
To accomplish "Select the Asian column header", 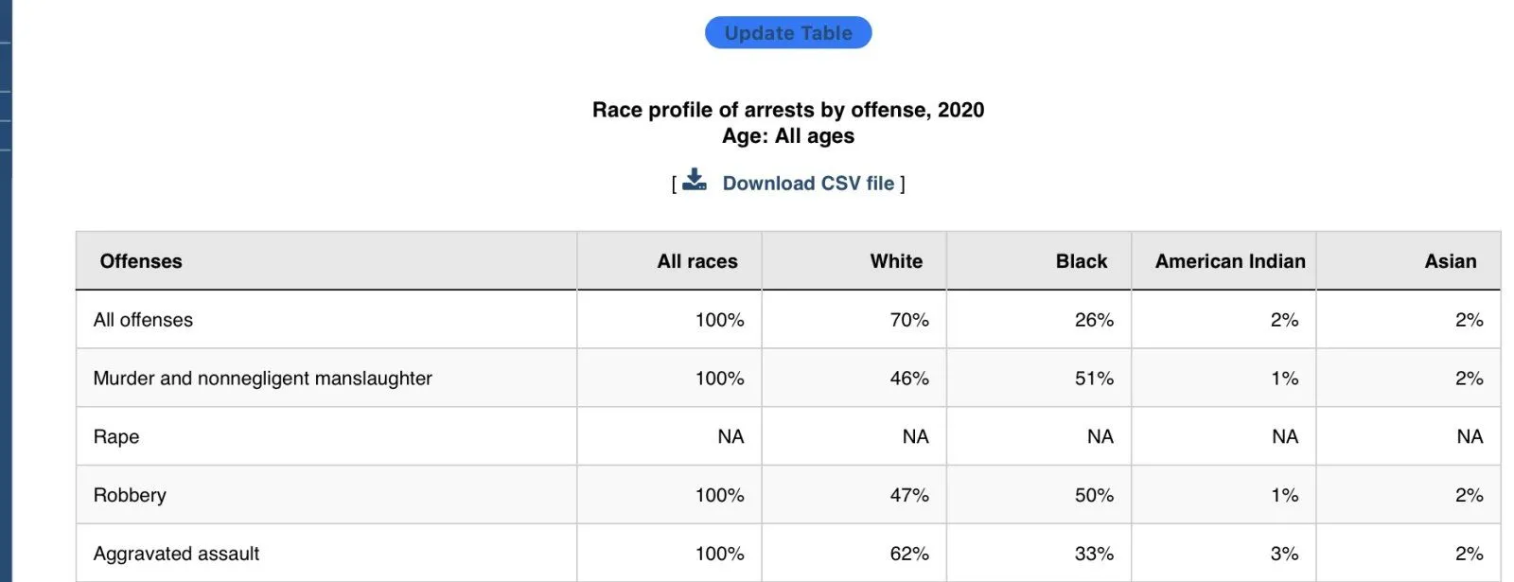I will coord(1450,261).
